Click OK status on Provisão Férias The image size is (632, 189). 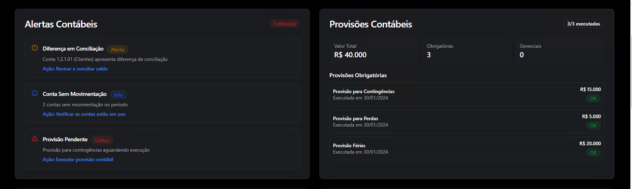tap(593, 153)
